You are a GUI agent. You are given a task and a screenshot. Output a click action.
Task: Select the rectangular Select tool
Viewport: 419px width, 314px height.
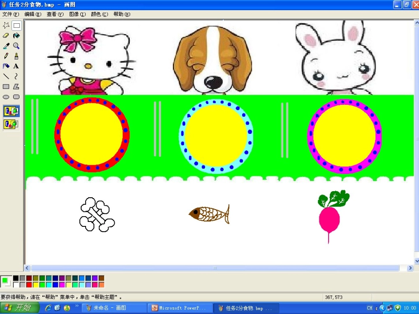[17, 26]
